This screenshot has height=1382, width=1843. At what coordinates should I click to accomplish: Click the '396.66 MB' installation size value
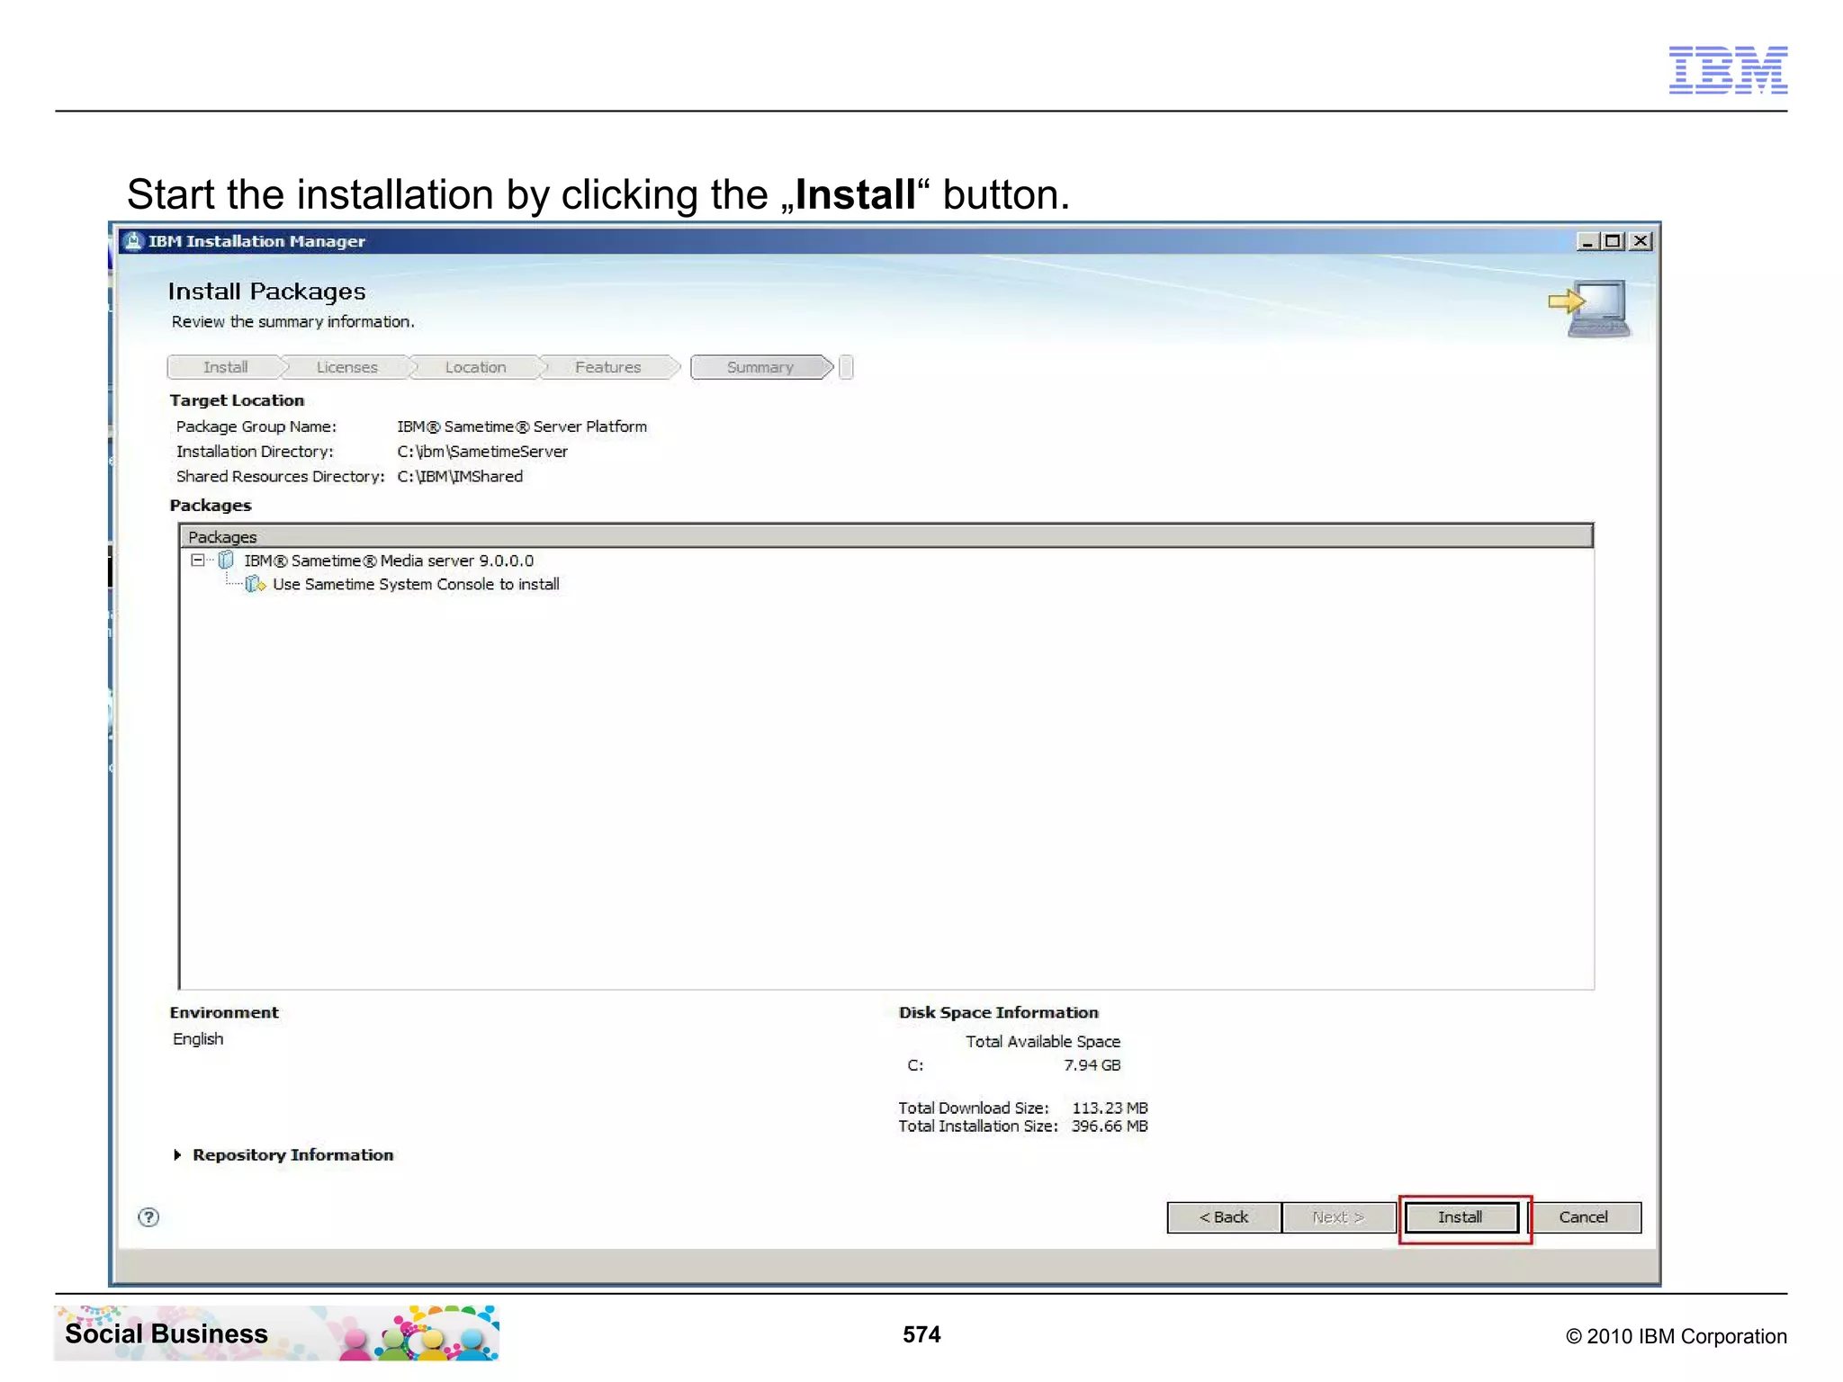(1110, 1126)
